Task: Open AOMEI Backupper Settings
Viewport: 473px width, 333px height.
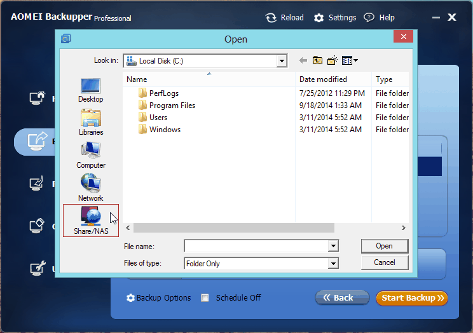Action: pos(335,18)
